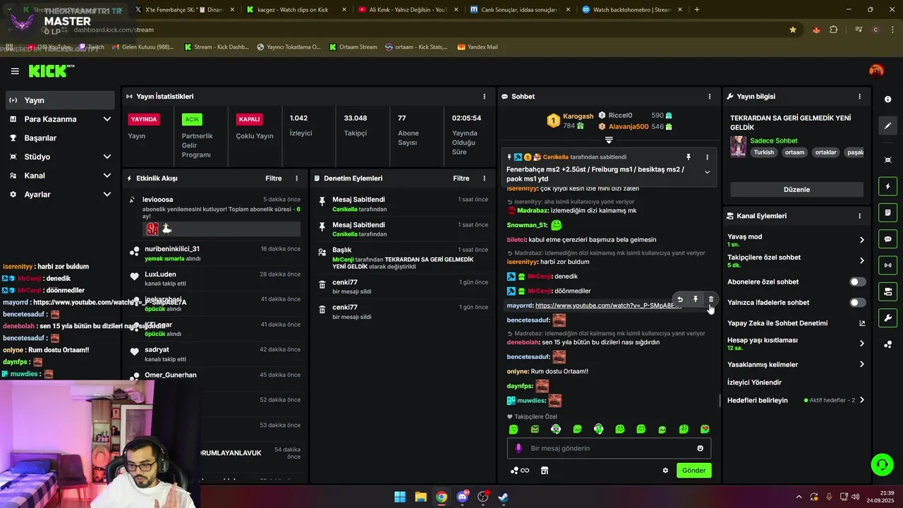The image size is (903, 508).
Task: Open Yayın İstatistikleri three-dot menu
Action: click(484, 97)
